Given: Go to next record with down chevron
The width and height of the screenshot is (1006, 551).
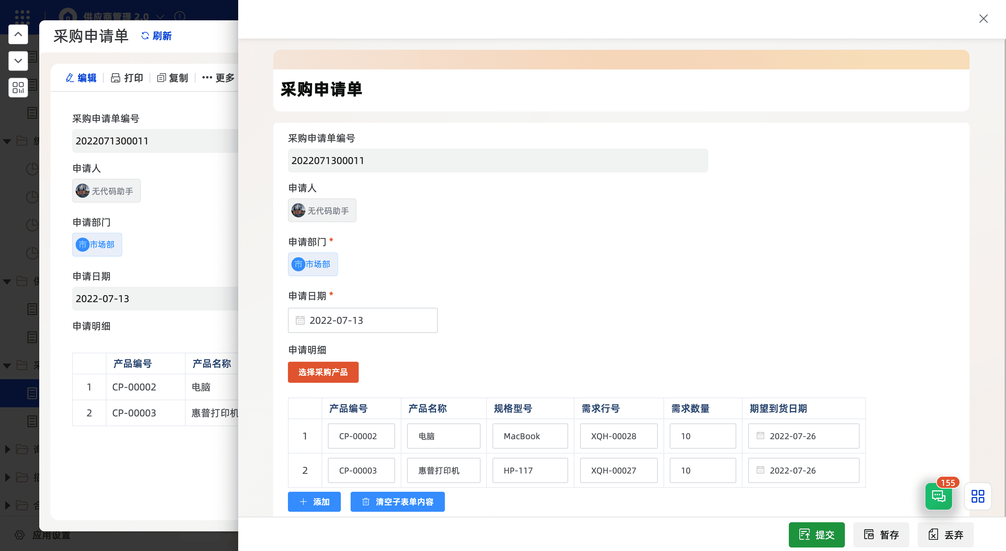Looking at the screenshot, I should pos(18,61).
